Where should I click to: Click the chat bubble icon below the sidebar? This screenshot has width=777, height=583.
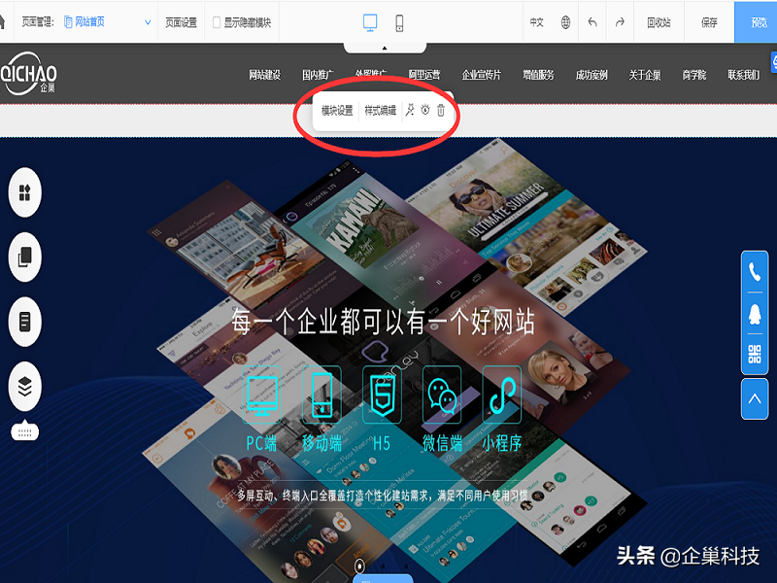pyautogui.click(x=25, y=430)
